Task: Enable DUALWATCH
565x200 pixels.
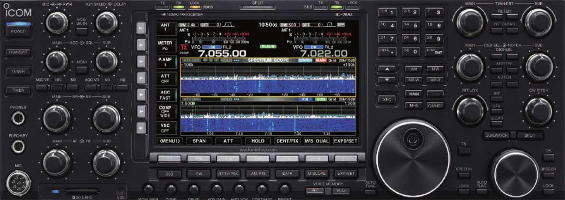Action: tap(497, 136)
